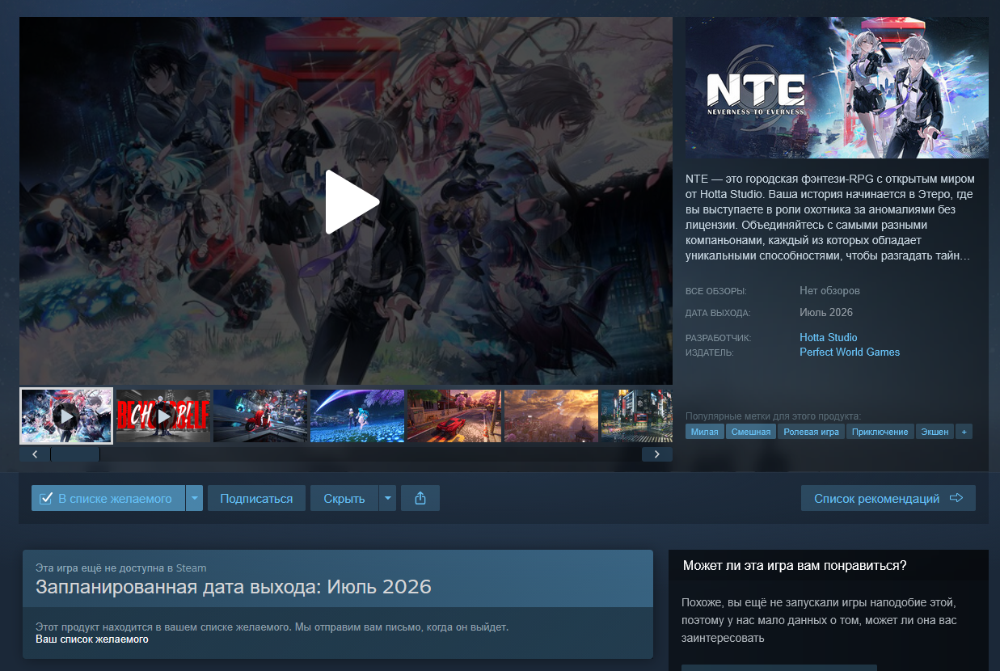Image resolution: width=1000 pixels, height=671 pixels.
Task: Open the Hotta Studio developer link
Action: point(828,337)
